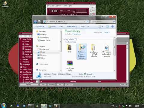Image resolution: width=144 pixels, height=108 pixels.
Task: Open Desktop in Favorites list
Action: (x=42, y=34)
